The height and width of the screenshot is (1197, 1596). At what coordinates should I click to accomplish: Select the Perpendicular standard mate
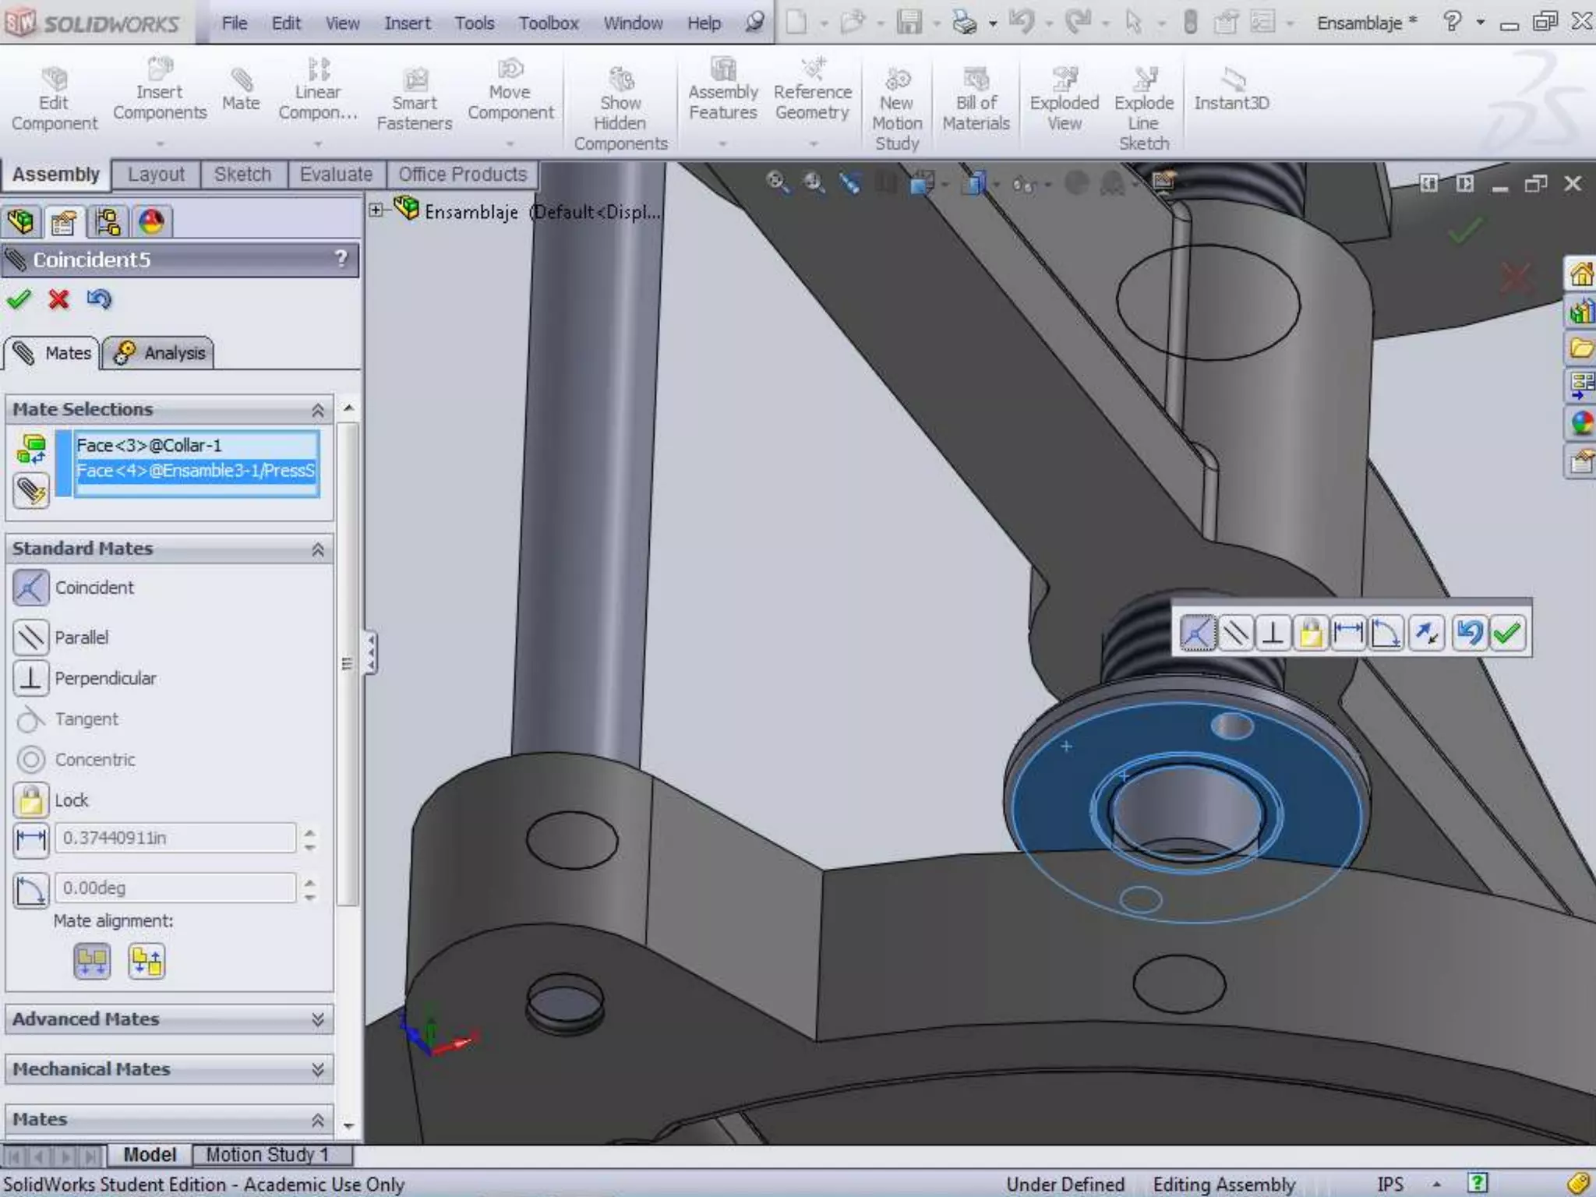(x=31, y=678)
